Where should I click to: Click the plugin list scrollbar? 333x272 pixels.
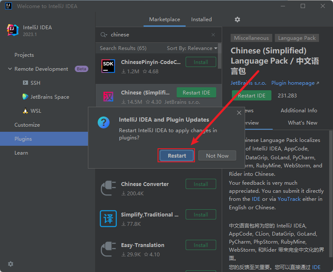click(x=220, y=56)
